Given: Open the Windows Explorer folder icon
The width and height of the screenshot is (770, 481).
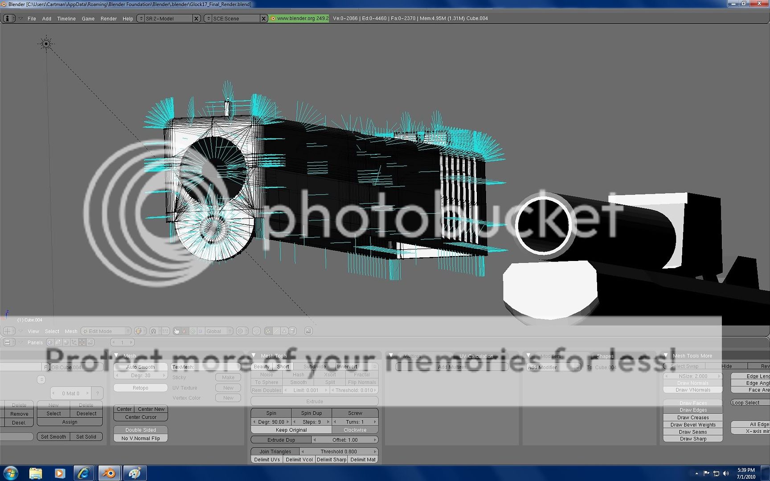Looking at the screenshot, I should [36, 473].
